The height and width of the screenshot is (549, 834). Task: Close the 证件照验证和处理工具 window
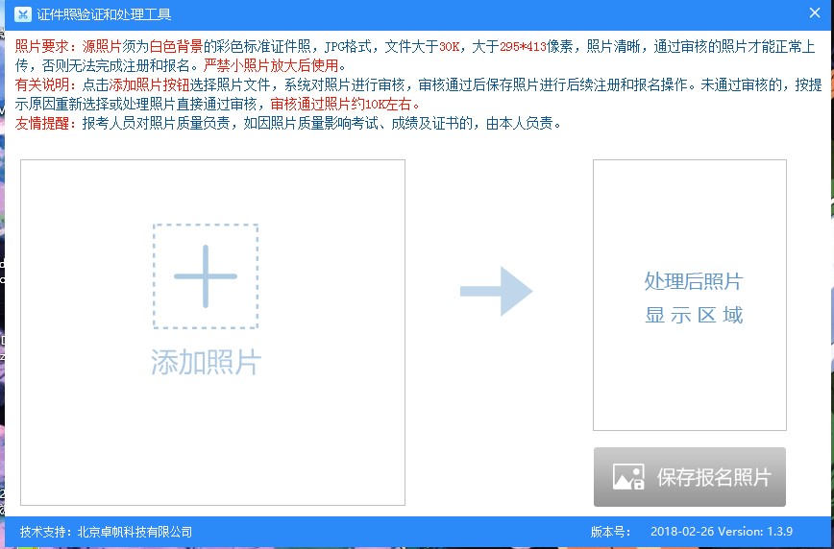click(815, 13)
